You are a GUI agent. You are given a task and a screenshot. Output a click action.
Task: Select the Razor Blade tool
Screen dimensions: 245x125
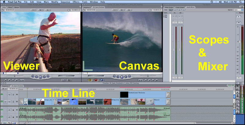pyautogui.click(x=238, y=102)
